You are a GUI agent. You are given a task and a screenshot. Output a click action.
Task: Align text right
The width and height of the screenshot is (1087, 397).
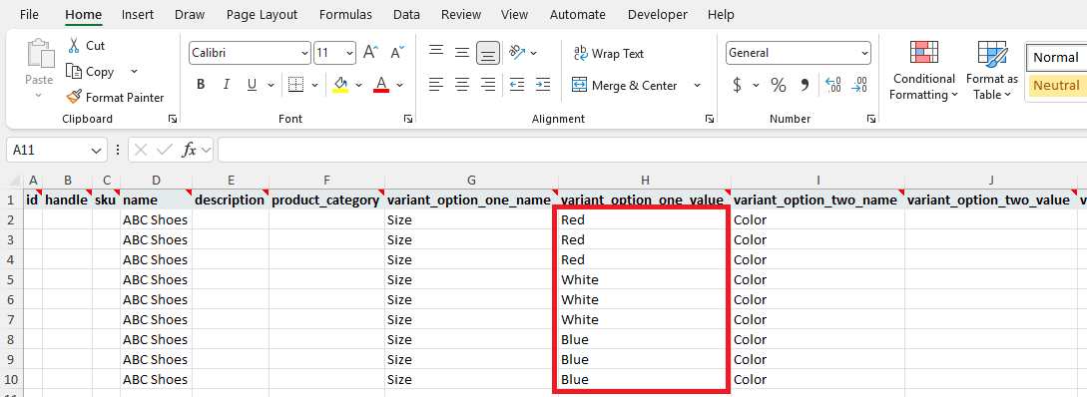pos(489,85)
